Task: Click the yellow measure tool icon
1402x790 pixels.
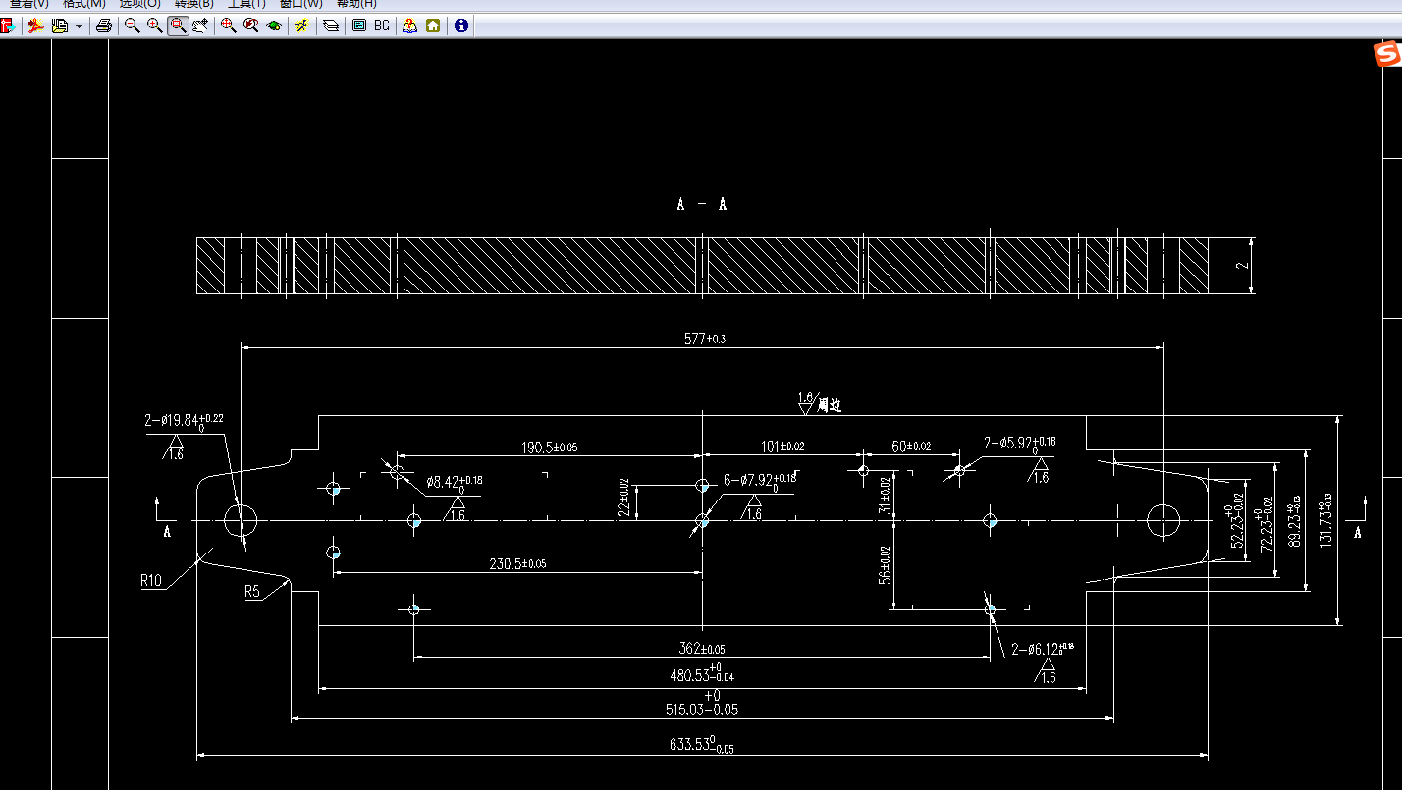Action: click(x=302, y=26)
